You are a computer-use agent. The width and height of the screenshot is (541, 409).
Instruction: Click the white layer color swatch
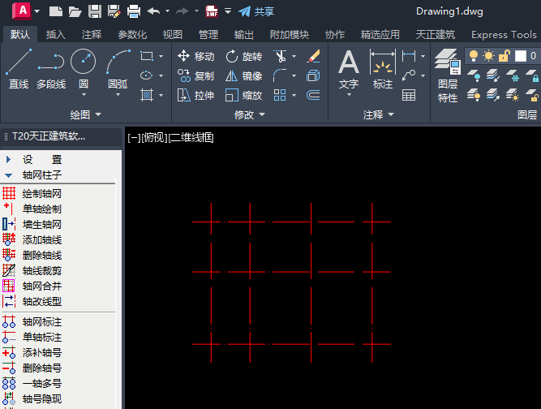[520, 55]
